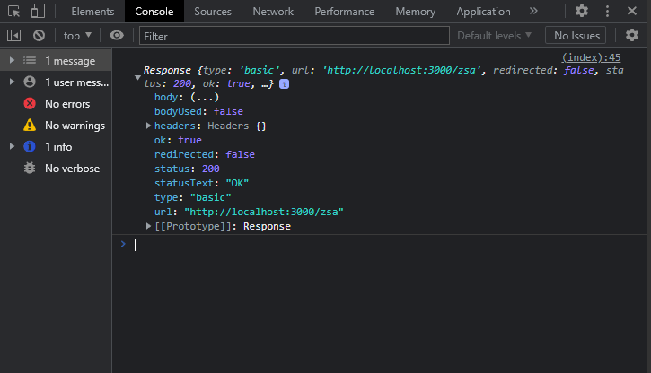Expand the 1 info group arrow

pos(12,146)
